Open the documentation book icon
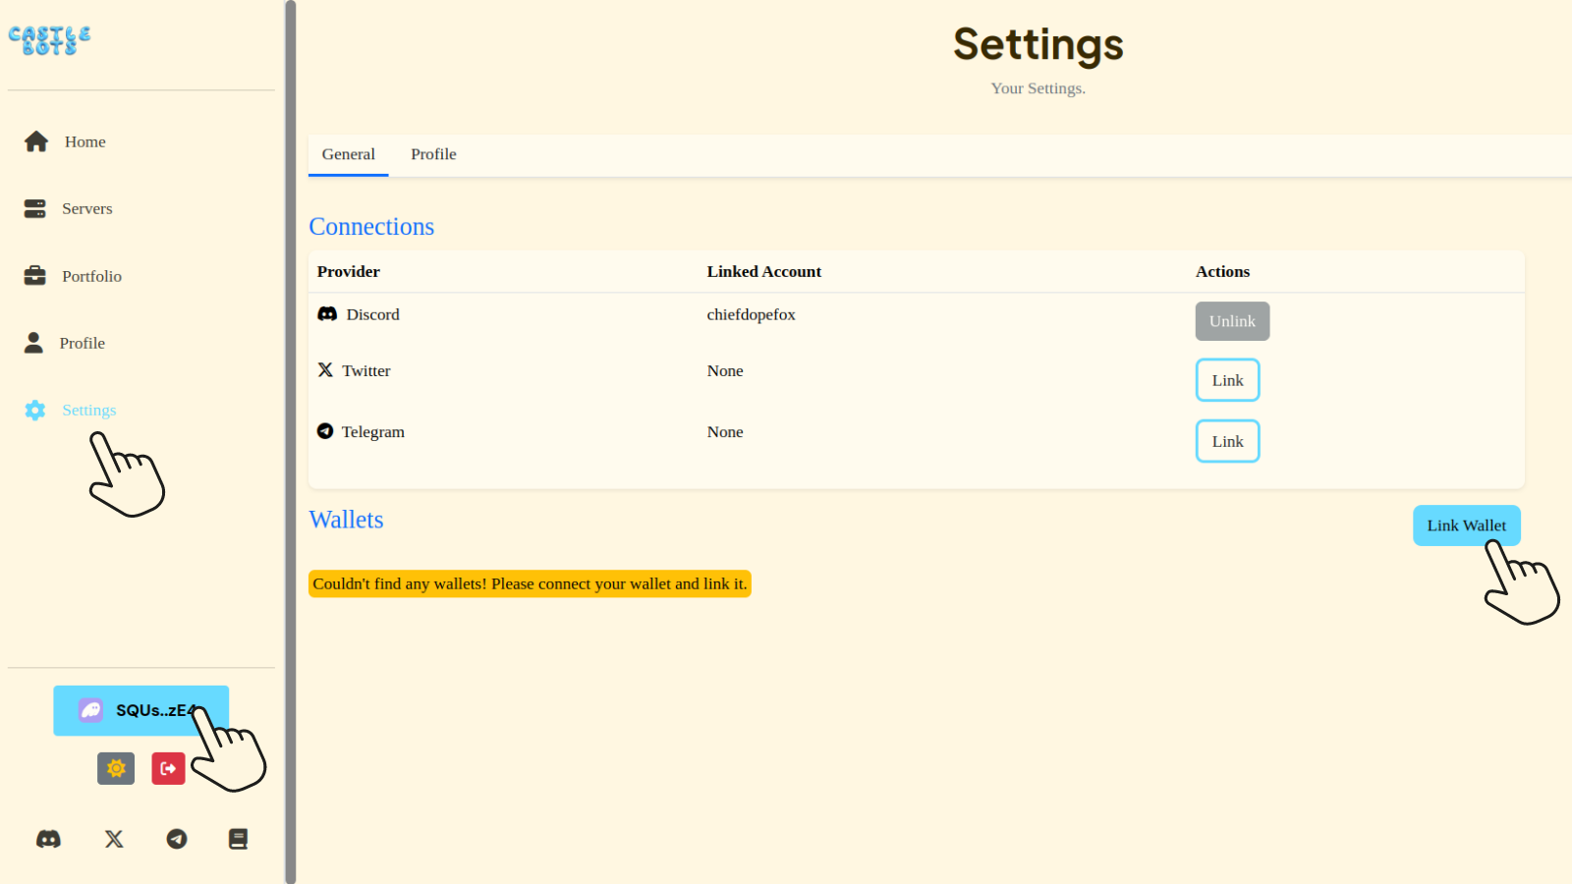This screenshot has width=1572, height=884. pos(238,839)
